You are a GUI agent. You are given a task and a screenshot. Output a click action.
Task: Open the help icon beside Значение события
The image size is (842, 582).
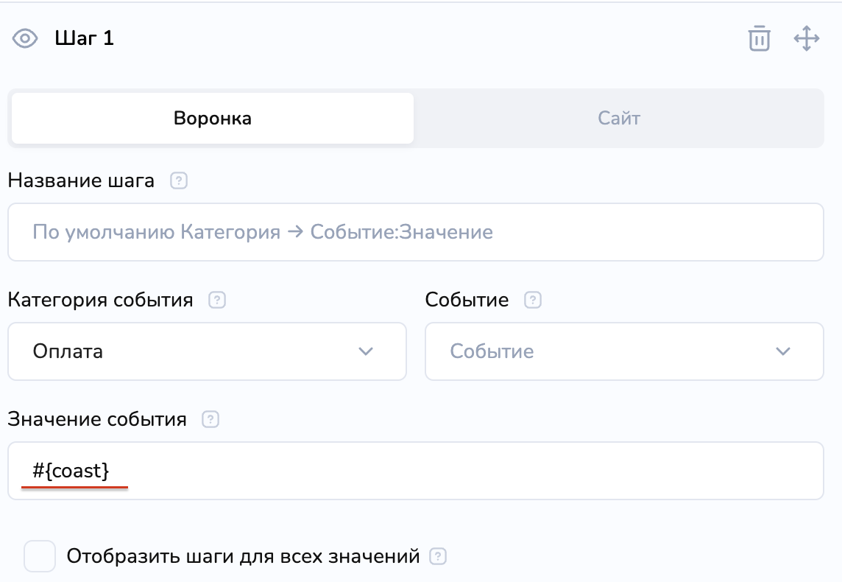[x=211, y=420]
